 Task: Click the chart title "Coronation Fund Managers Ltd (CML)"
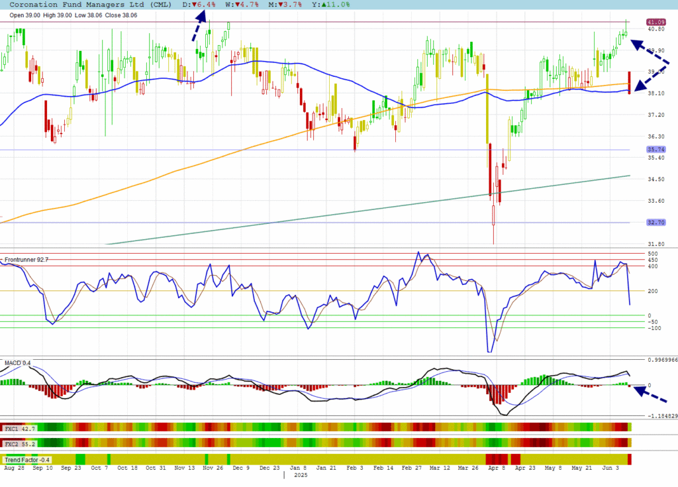click(90, 5)
